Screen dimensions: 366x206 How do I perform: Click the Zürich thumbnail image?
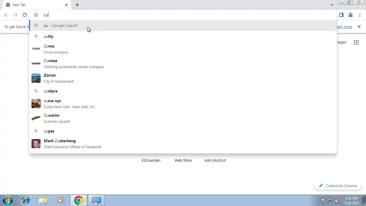36,78
